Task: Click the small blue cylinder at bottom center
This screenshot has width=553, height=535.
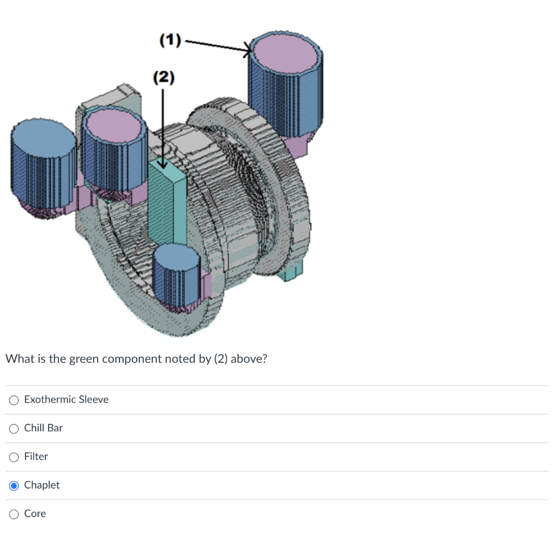Action: coord(177,275)
